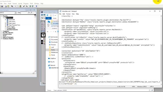Click the Notepad vertical scrollbar

161,50
